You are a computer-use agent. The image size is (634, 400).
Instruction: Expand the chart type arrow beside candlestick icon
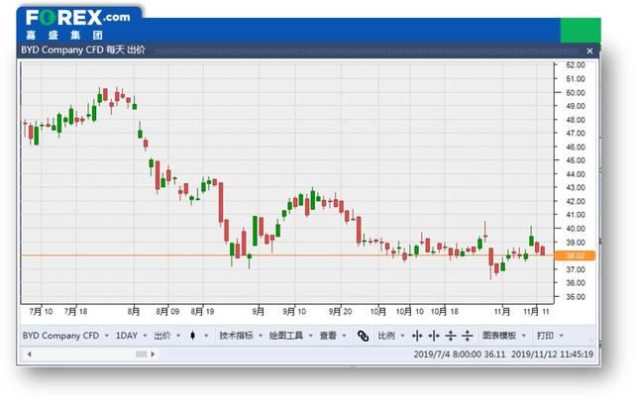click(x=206, y=336)
